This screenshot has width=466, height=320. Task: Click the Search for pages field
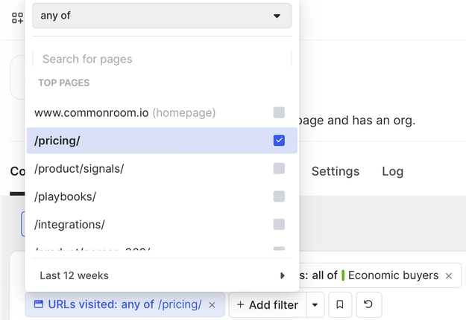(162, 59)
